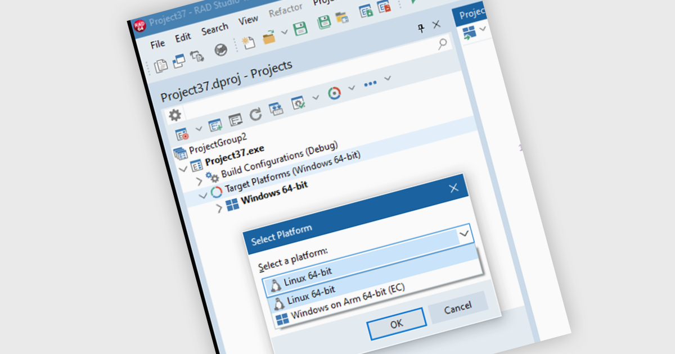Click the Toggle Form/Unit icon

click(x=197, y=56)
